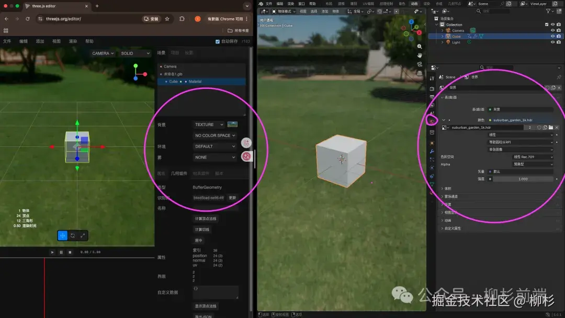Open the 帮助 menu in three.js editor
This screenshot has width=565, height=318.
(89, 41)
